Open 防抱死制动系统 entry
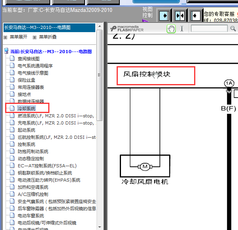 33,151
